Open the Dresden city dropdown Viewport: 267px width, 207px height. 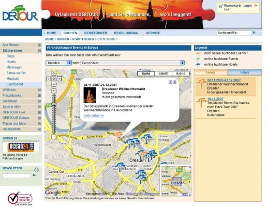59,63
